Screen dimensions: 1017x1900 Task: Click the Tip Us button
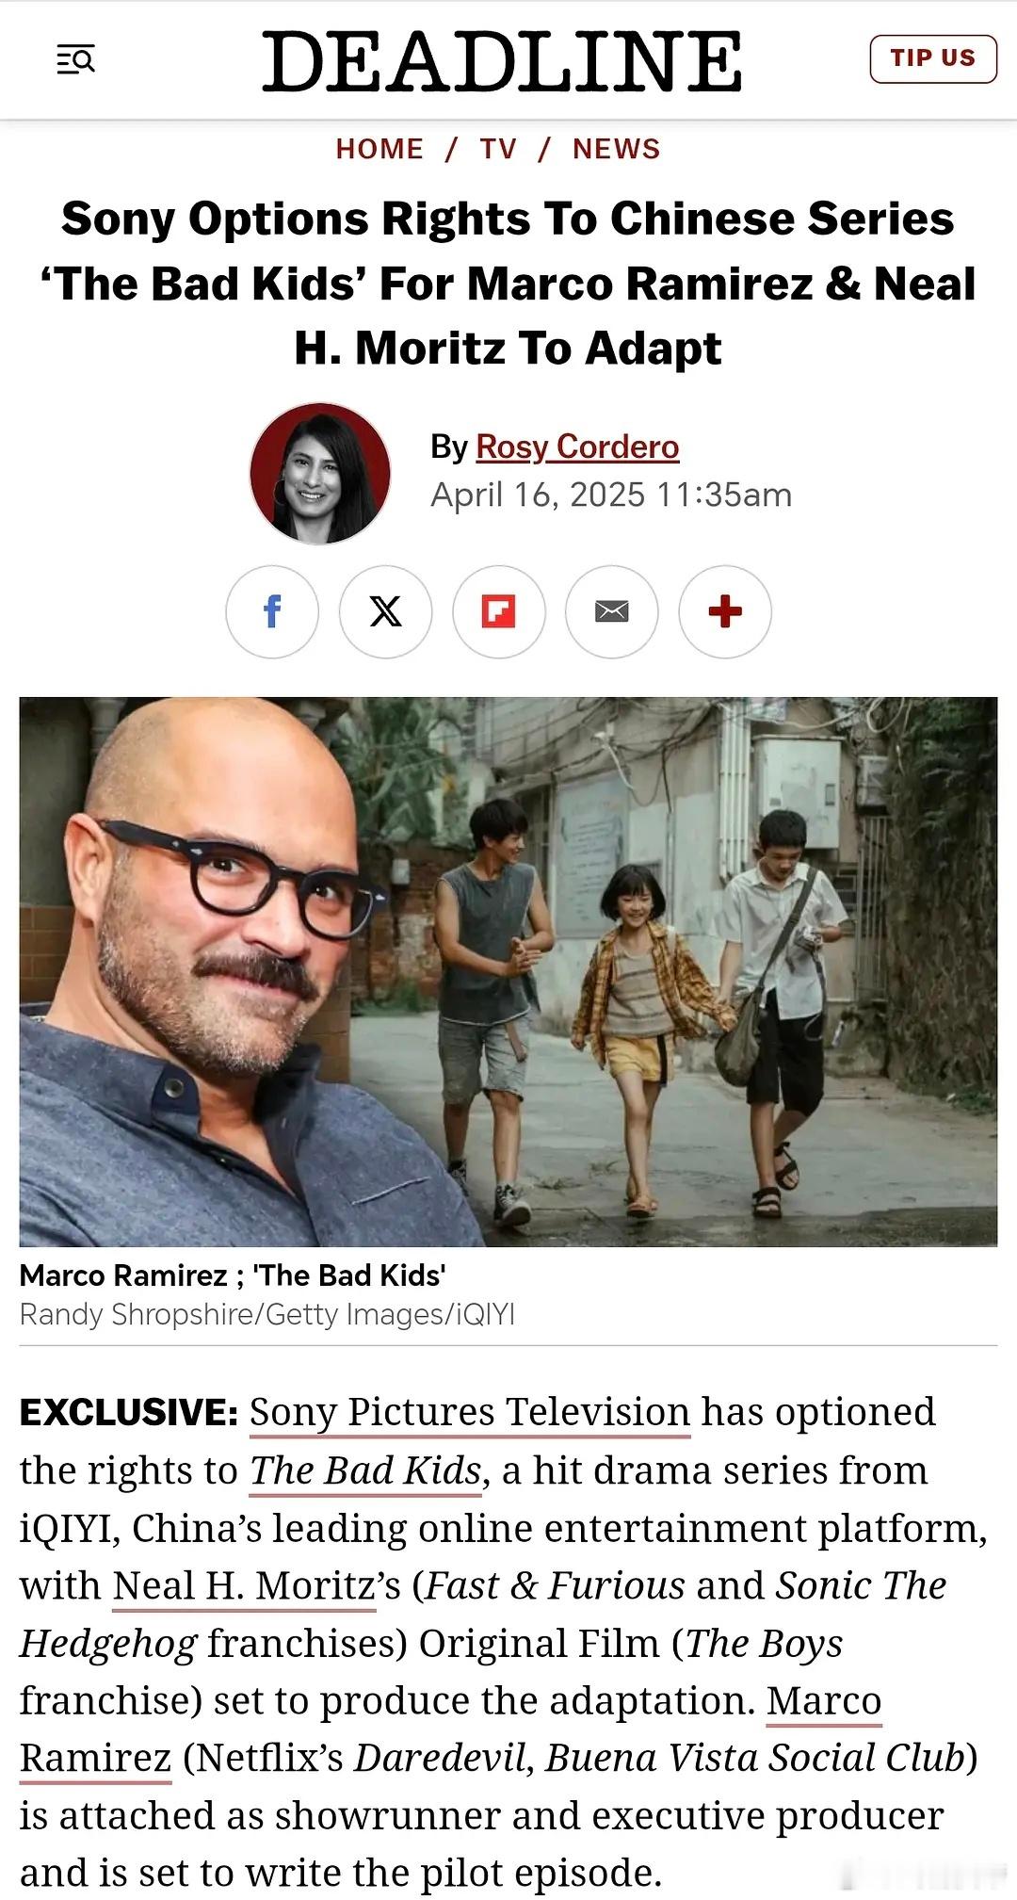coord(932,58)
